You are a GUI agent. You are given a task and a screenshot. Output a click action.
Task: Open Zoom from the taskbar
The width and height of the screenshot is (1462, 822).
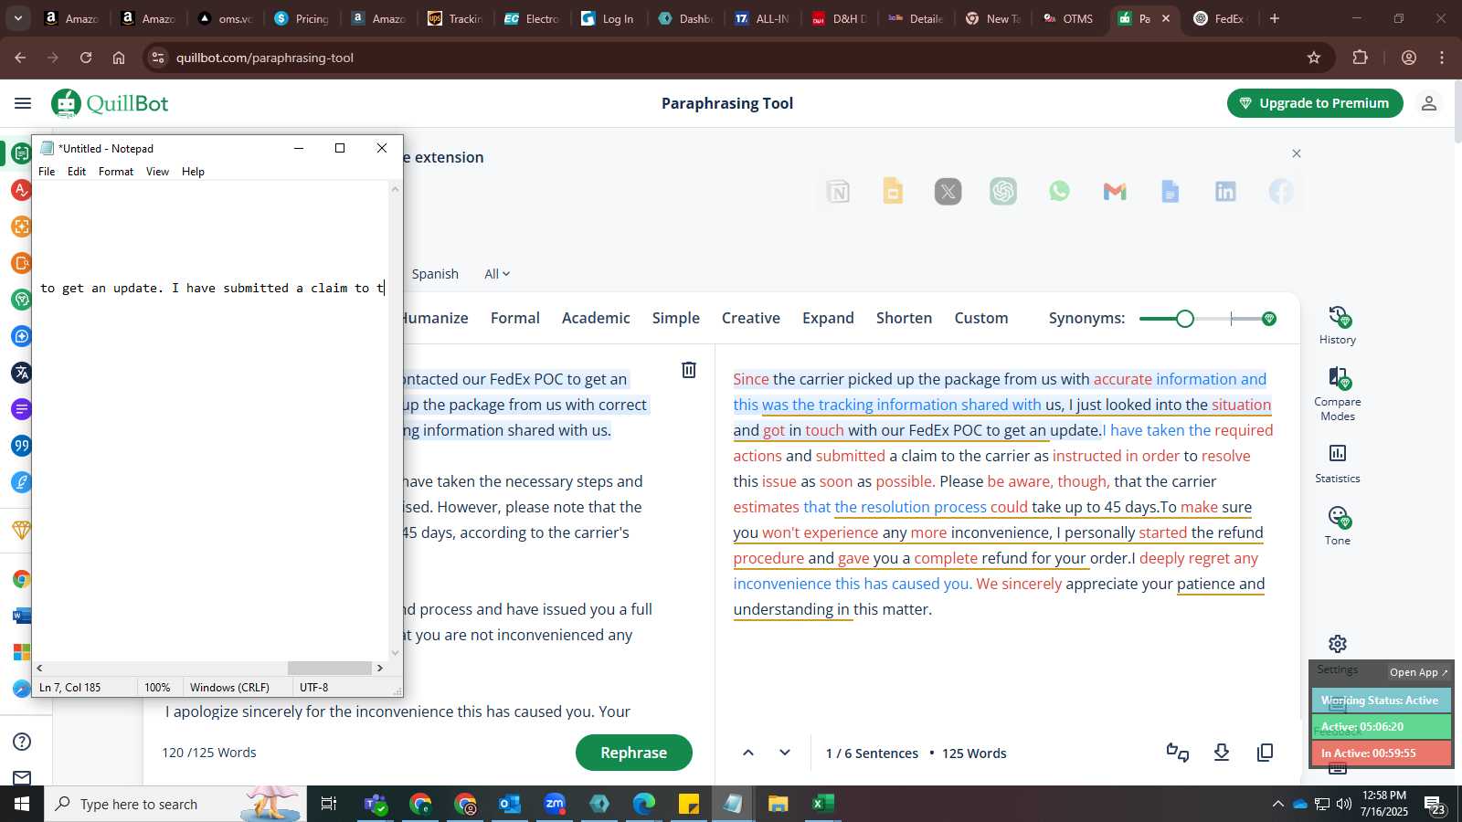pos(555,804)
